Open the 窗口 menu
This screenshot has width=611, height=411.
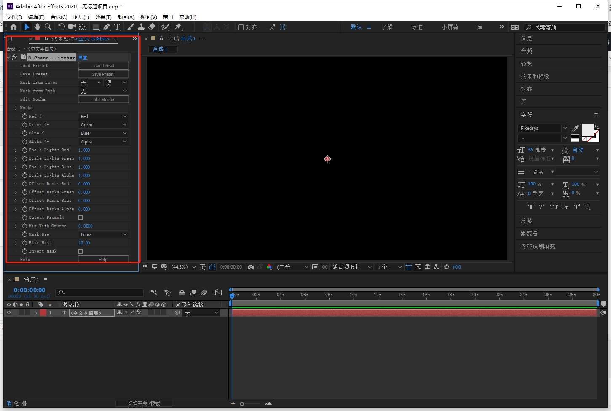click(168, 17)
